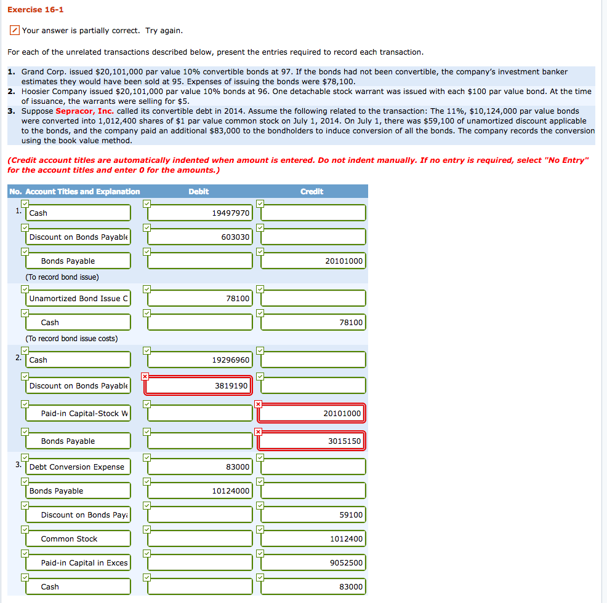607x603 pixels.
Task: Click the red X indicator on the 20101000 credit field
Action: [x=259, y=404]
